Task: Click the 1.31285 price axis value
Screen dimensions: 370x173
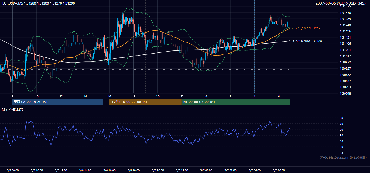Action: (346, 19)
